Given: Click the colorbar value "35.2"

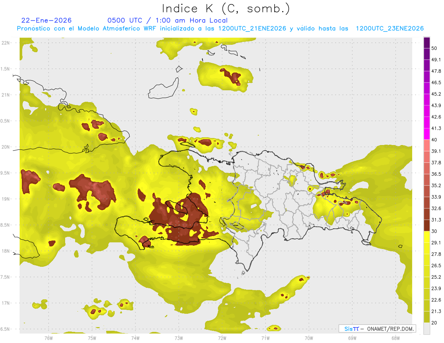Looking at the screenshot, I should [436, 185].
